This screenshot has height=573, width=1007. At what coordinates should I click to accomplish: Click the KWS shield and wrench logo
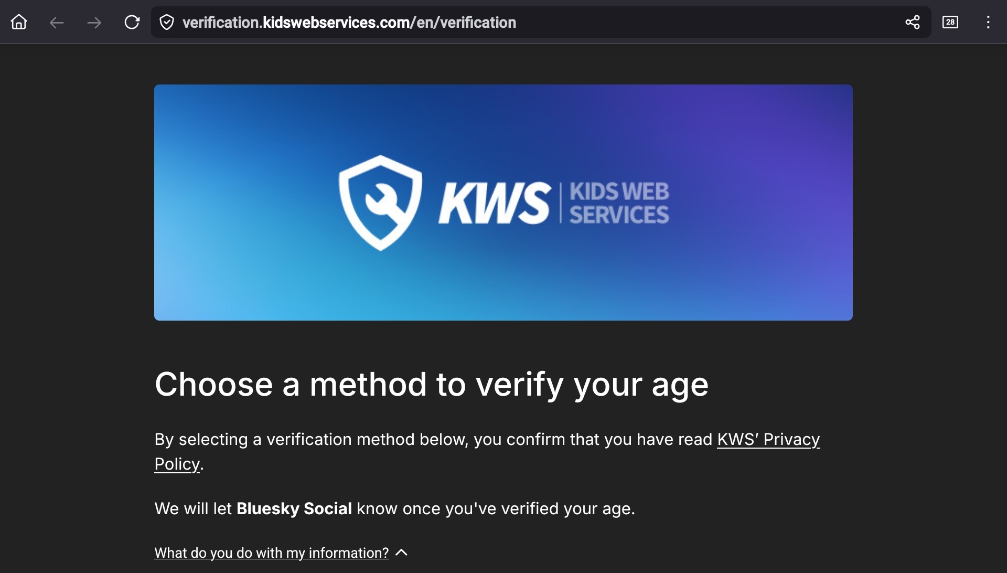380,203
